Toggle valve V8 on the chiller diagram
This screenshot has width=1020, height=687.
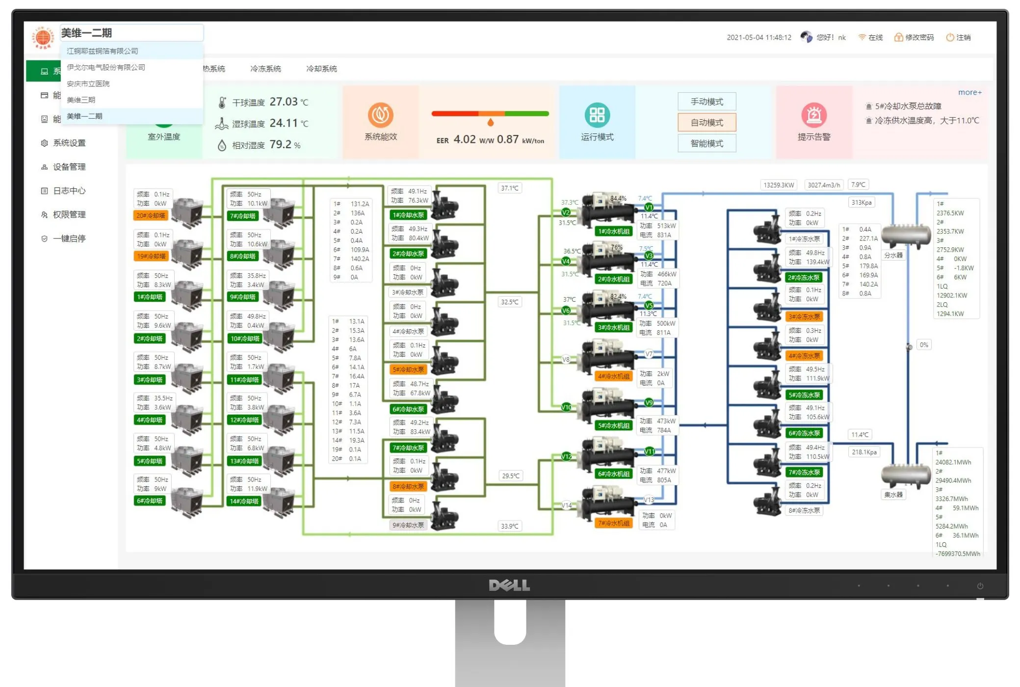click(x=565, y=359)
